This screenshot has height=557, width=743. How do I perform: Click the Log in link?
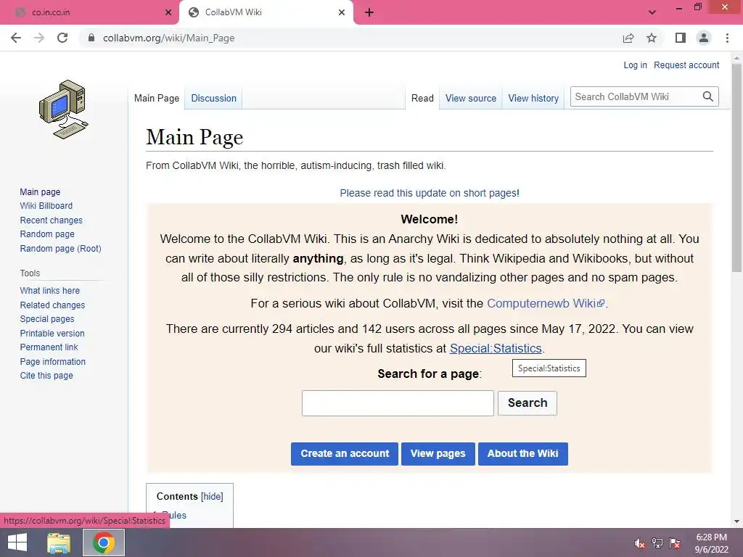(x=635, y=65)
